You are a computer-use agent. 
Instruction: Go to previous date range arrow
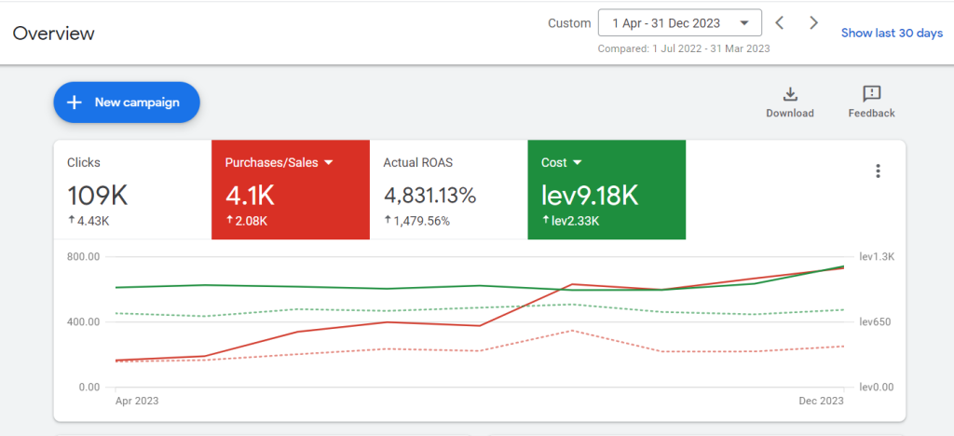tap(780, 23)
